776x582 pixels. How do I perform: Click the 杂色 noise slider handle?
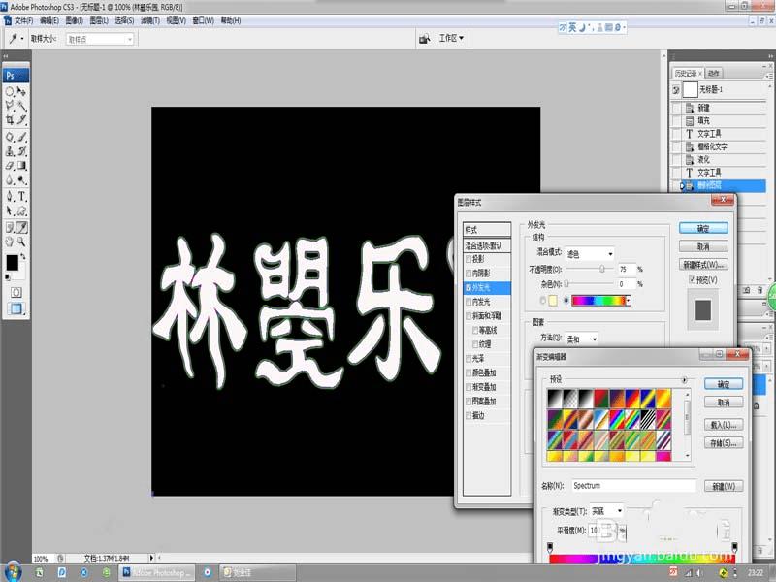(x=566, y=284)
